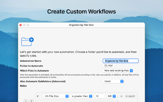Close the Organize by File Size window
The width and height of the screenshot is (163, 102).
[21, 25]
